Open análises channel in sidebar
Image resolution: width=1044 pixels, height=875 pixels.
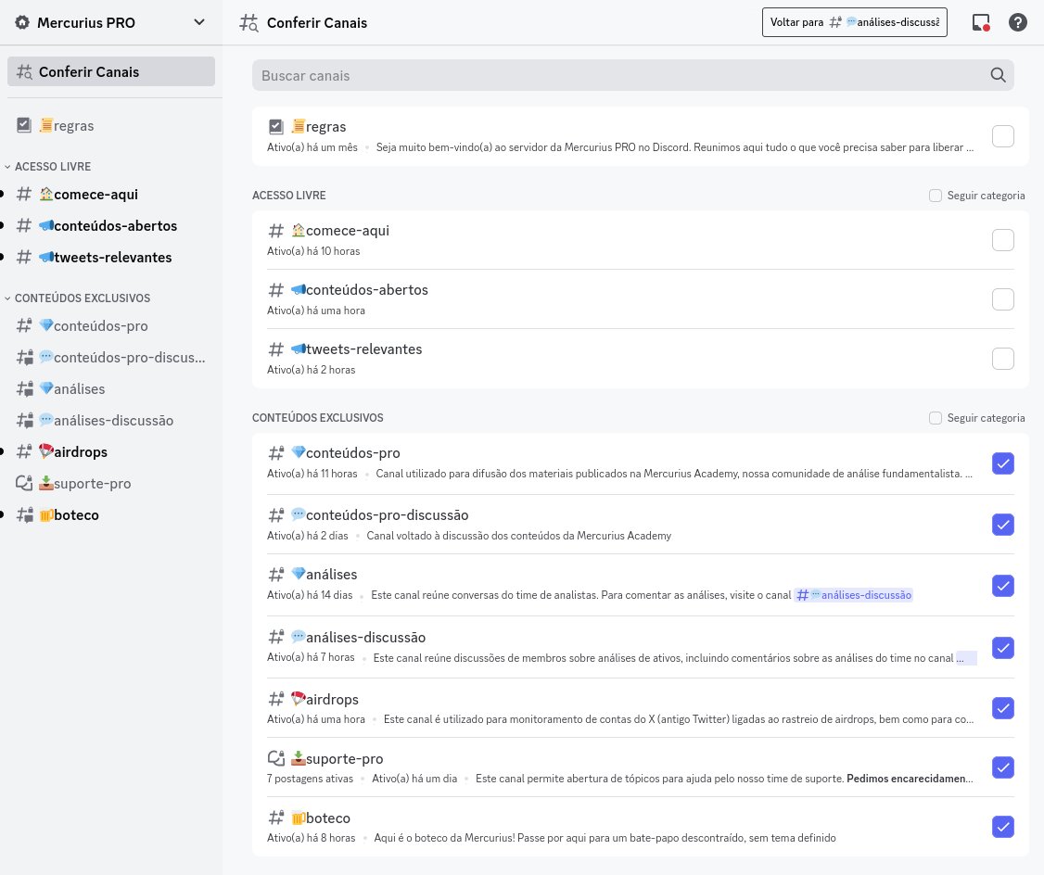tap(111, 388)
